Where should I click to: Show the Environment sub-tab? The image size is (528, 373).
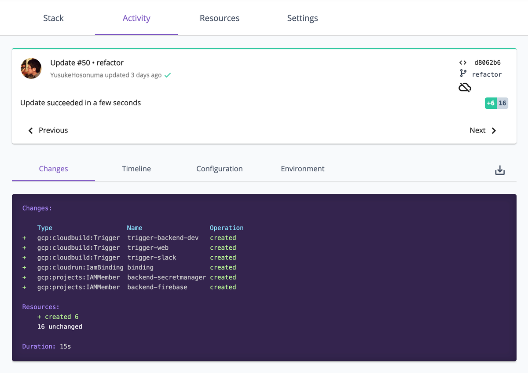tap(303, 169)
